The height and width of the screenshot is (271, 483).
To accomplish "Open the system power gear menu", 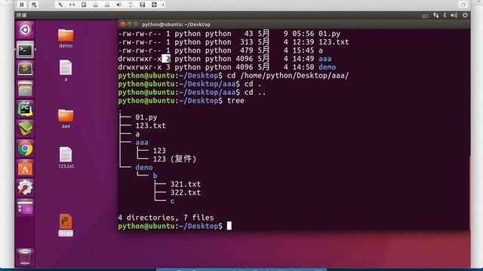I will [x=465, y=15].
